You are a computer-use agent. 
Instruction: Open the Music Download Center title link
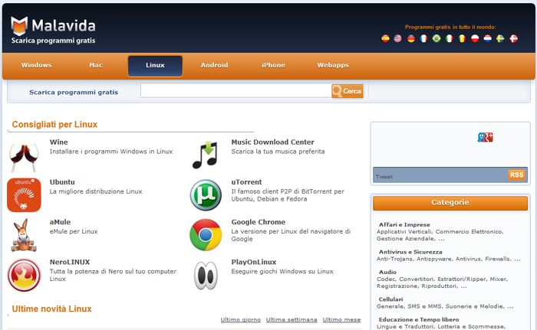272,142
